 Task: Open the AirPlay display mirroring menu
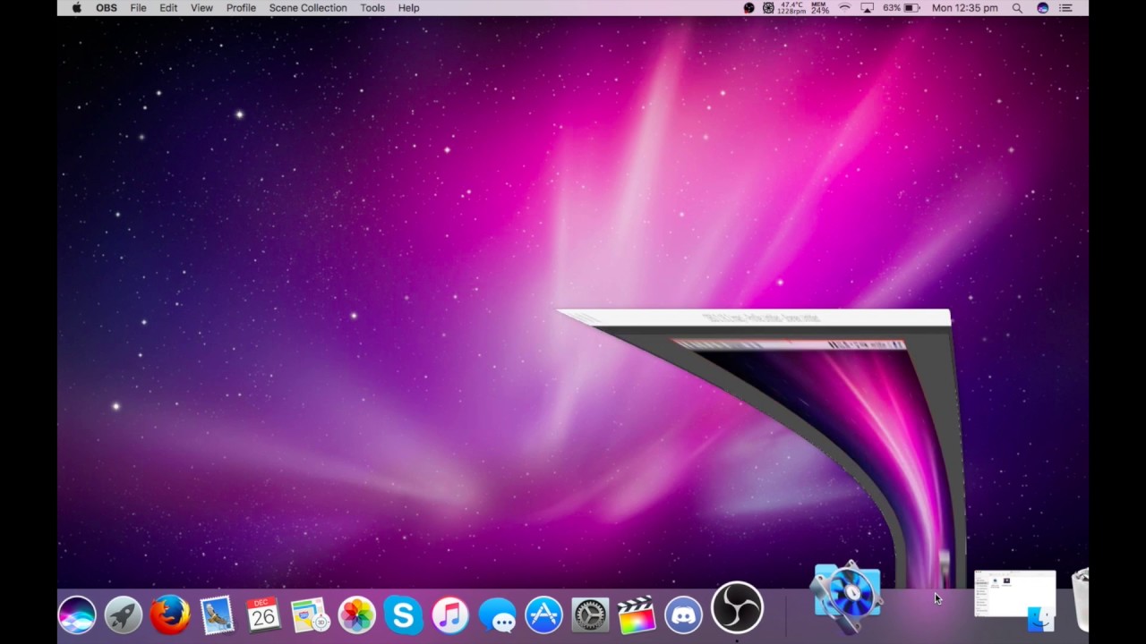pyautogui.click(x=867, y=7)
